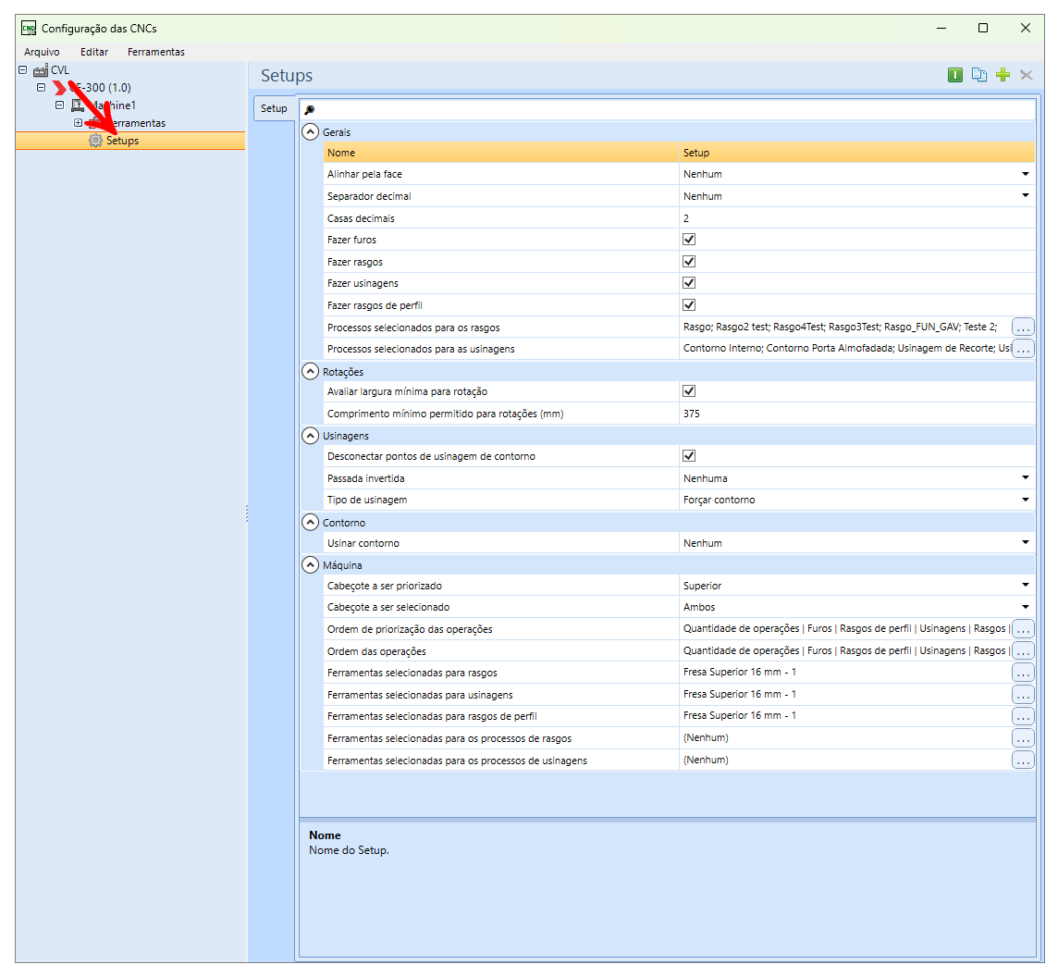Viewport: 1058px width, 977px height.
Task: Open Cabeçote a ser priorizado dropdown
Action: click(x=1025, y=586)
